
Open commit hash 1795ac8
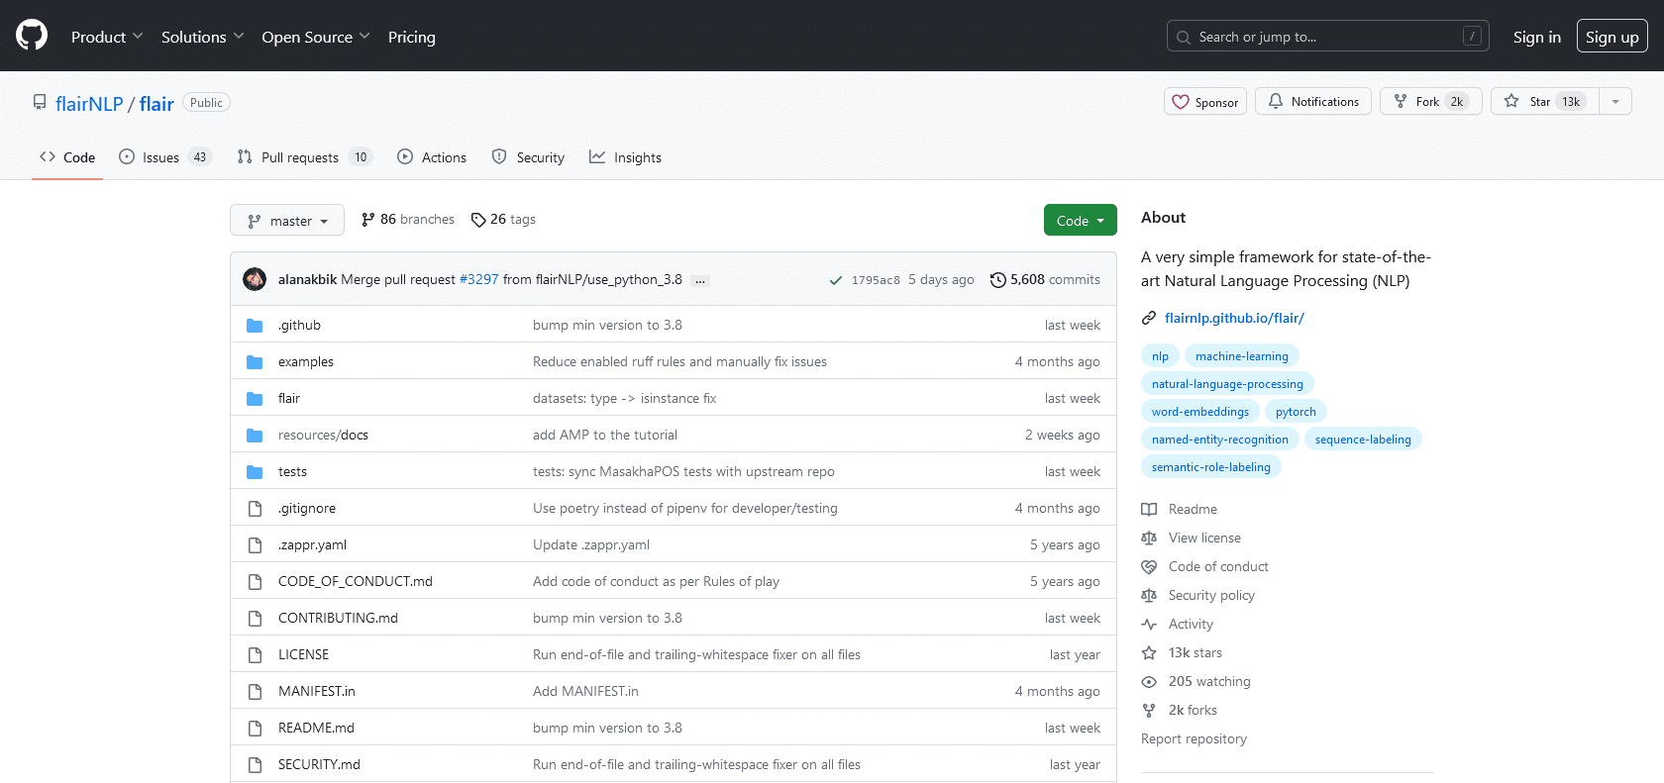[x=876, y=280]
